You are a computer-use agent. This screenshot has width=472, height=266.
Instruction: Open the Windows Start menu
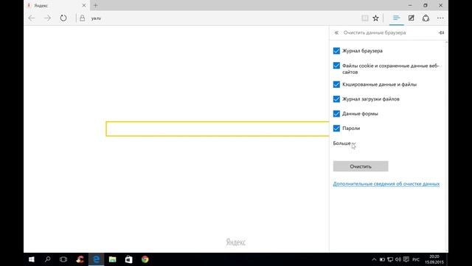(31, 259)
